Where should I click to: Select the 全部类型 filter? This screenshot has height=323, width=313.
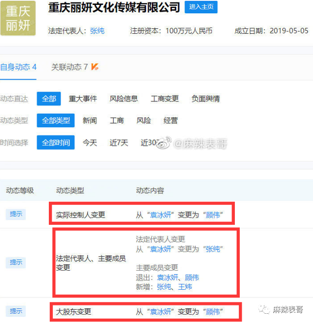tap(56, 121)
